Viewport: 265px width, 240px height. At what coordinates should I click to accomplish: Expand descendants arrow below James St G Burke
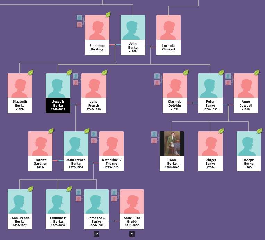pyautogui.click(x=96, y=234)
